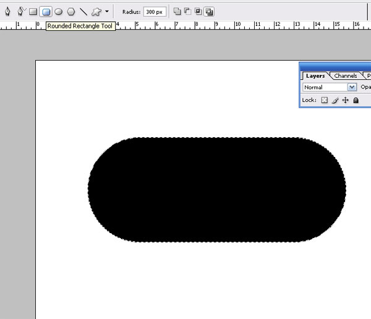The image size is (371, 319).
Task: Enable Subtract from shape area mode
Action: 187,11
